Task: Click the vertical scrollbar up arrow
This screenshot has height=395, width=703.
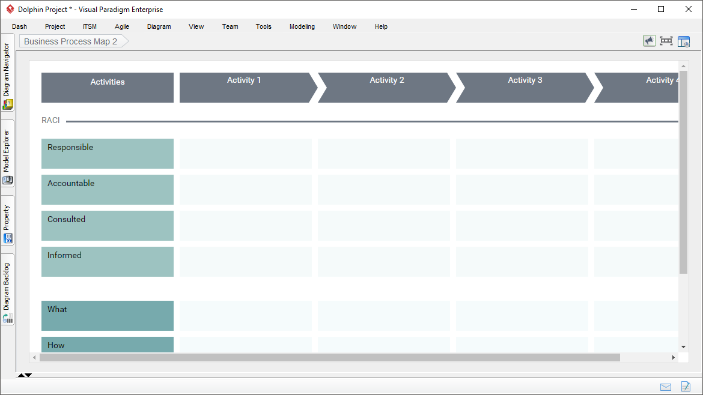Action: [x=683, y=66]
